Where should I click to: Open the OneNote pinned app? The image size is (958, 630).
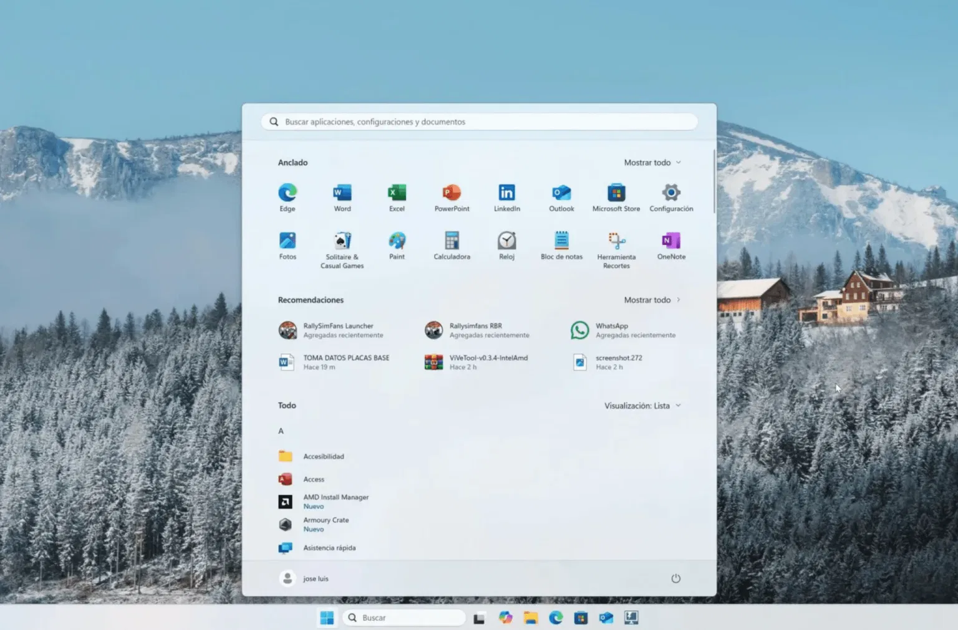(x=671, y=246)
